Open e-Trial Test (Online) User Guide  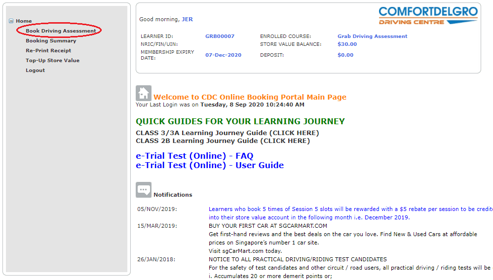point(210,166)
